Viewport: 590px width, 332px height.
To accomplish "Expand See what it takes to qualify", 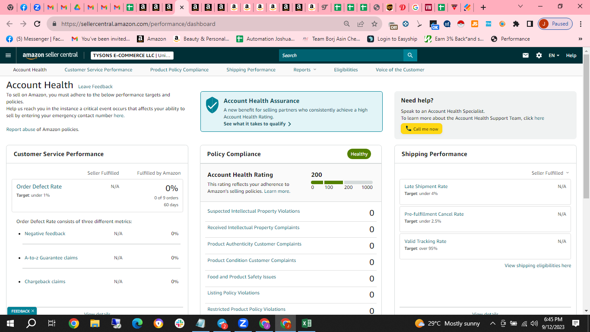I will [257, 124].
